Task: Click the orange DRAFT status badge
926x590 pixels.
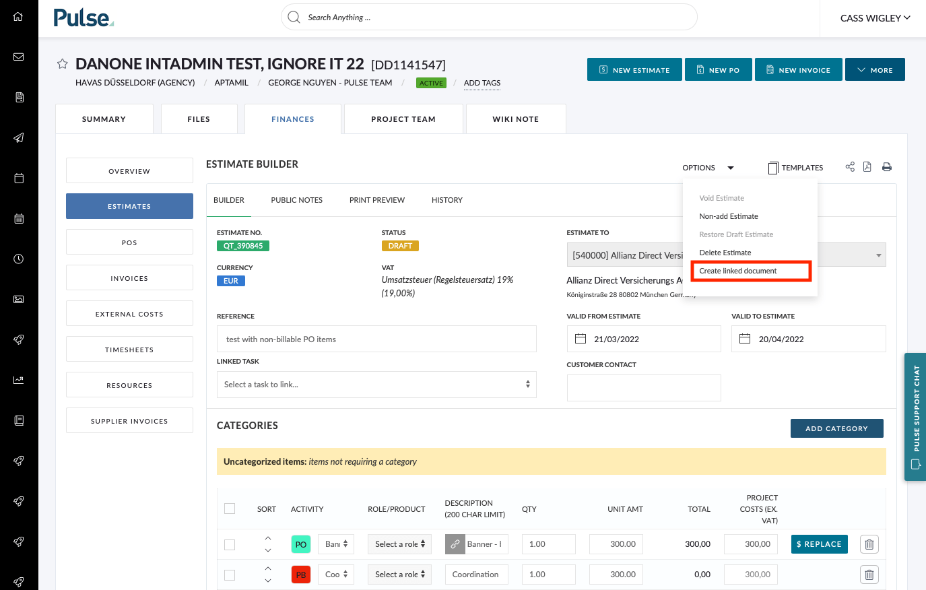Action: 400,246
